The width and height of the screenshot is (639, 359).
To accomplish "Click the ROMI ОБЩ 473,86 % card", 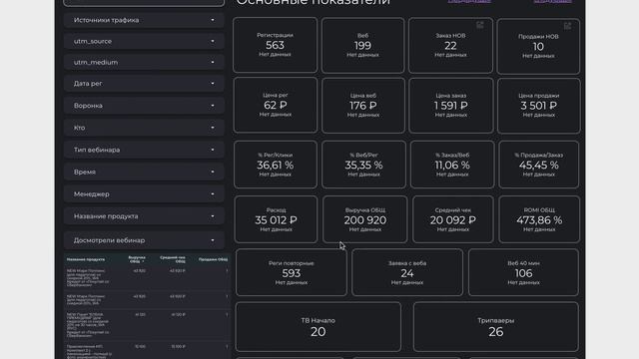I will coord(539,219).
